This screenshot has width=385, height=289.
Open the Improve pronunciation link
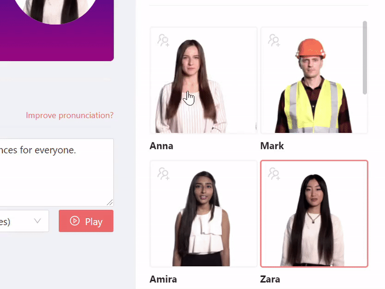(70, 115)
